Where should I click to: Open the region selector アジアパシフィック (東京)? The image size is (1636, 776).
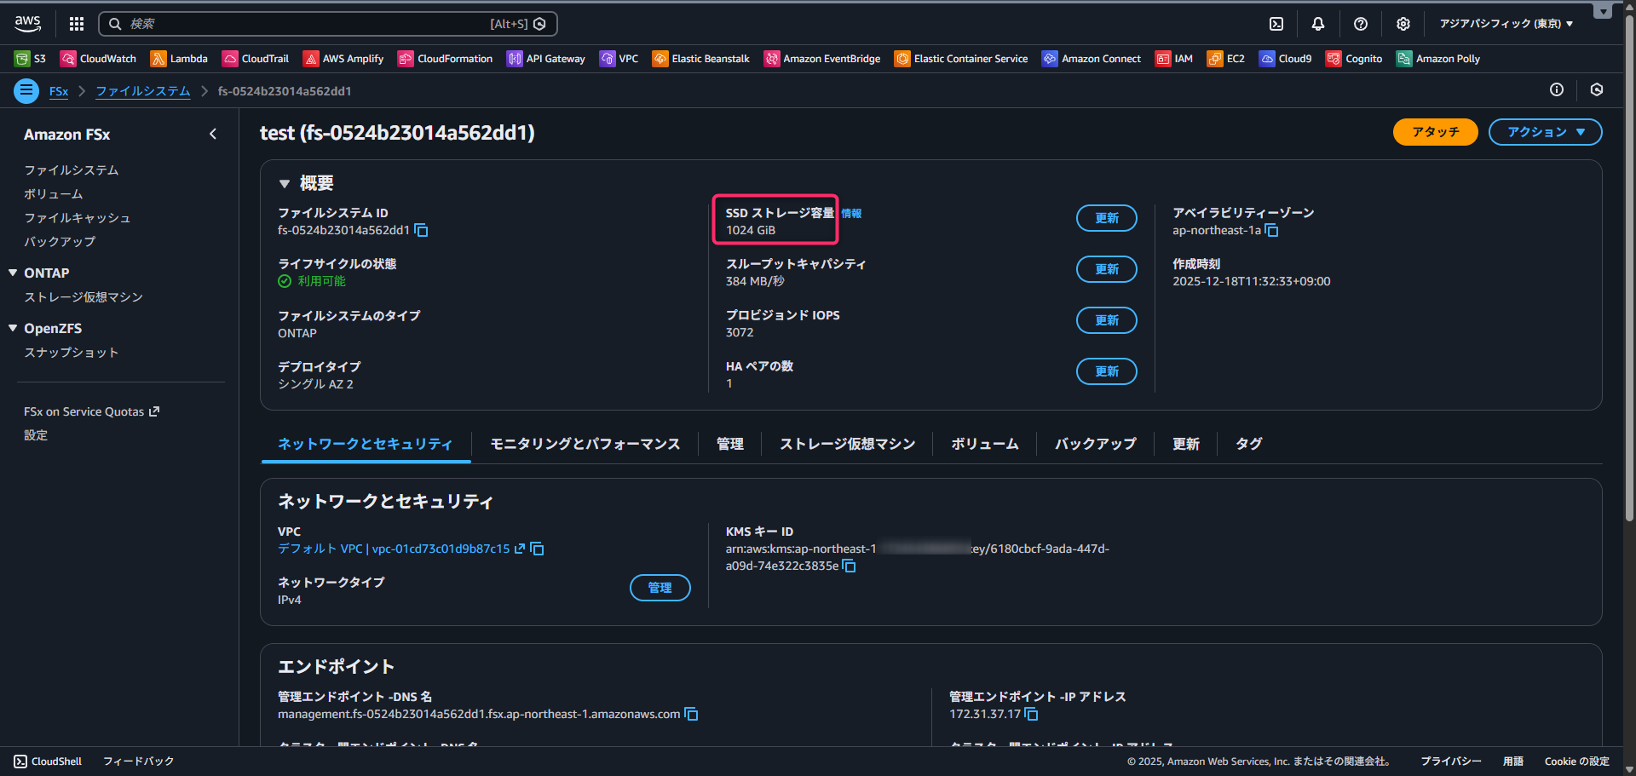click(1506, 24)
